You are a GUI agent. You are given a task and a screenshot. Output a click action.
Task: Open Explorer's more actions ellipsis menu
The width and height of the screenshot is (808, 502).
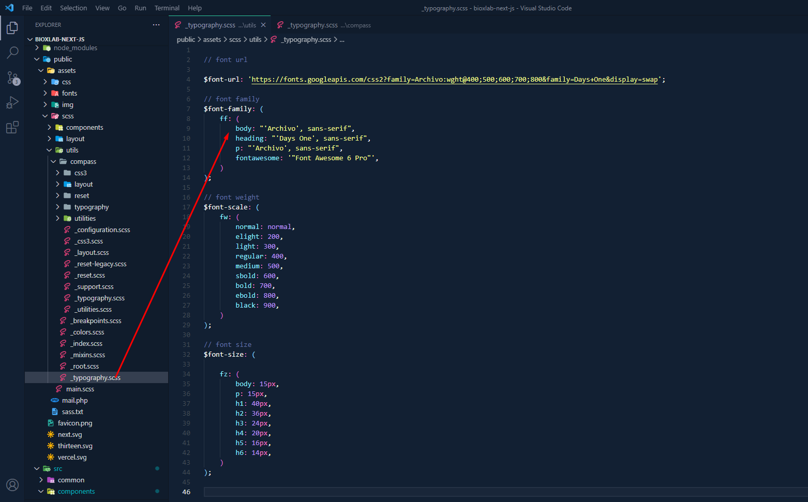156,25
